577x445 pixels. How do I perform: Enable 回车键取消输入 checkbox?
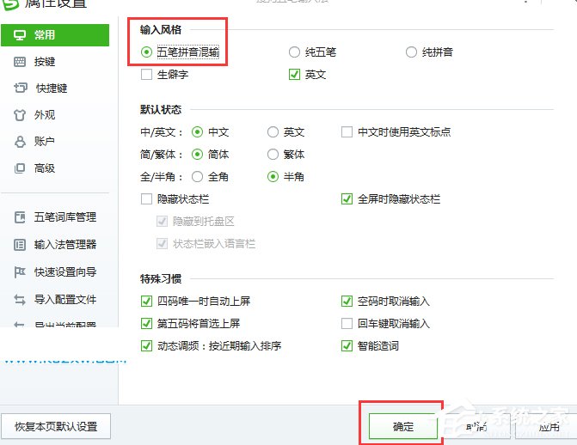(x=347, y=324)
